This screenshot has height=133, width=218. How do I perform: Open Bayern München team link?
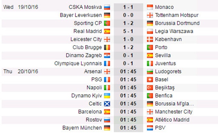pos(82,128)
